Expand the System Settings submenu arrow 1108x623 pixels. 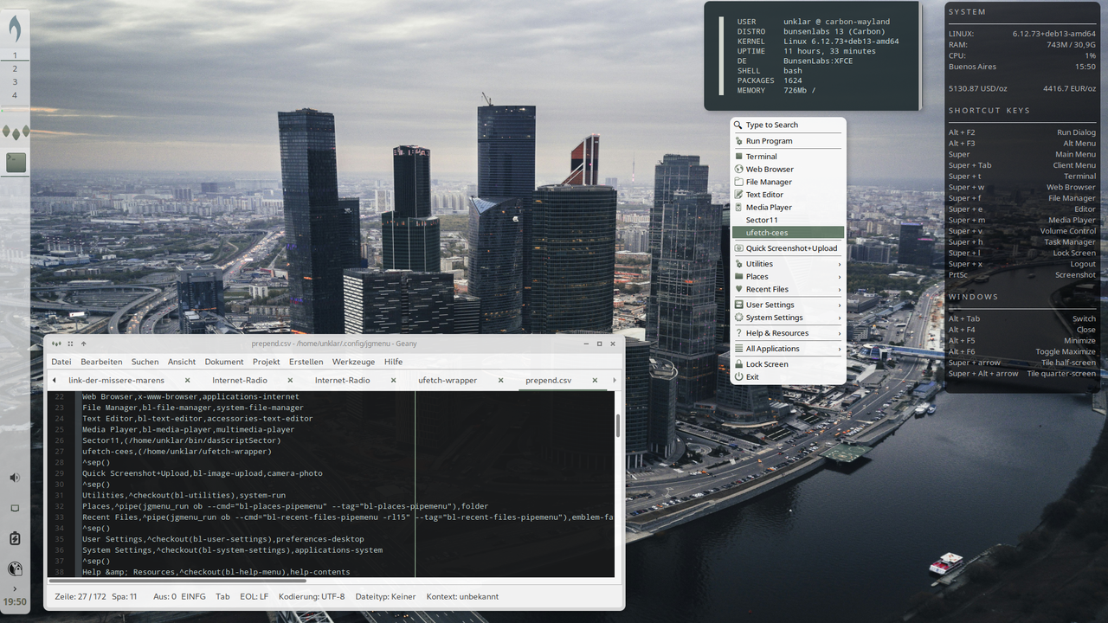tap(840, 318)
